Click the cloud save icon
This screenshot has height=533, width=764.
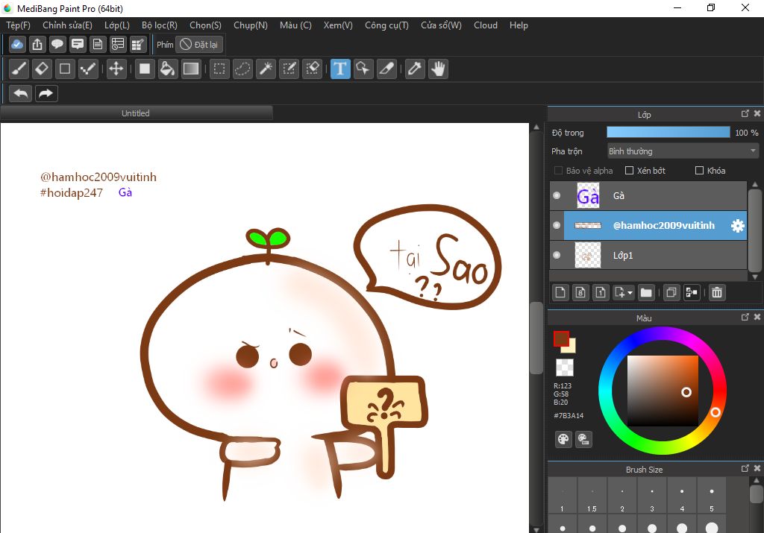17,44
